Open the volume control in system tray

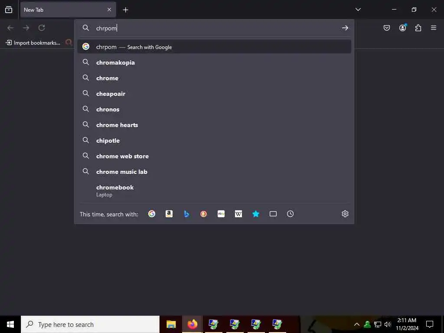388,324
